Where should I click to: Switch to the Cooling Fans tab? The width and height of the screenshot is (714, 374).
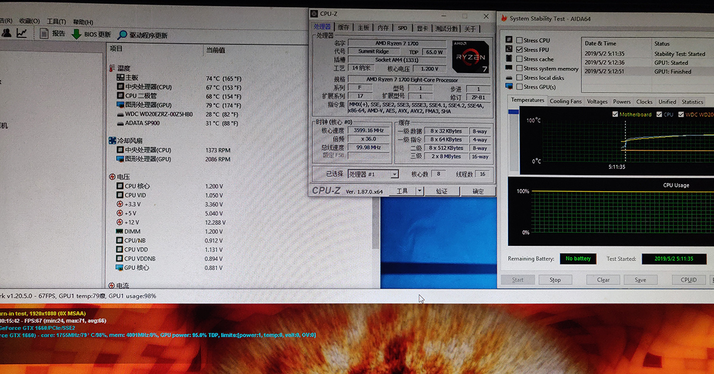(565, 102)
